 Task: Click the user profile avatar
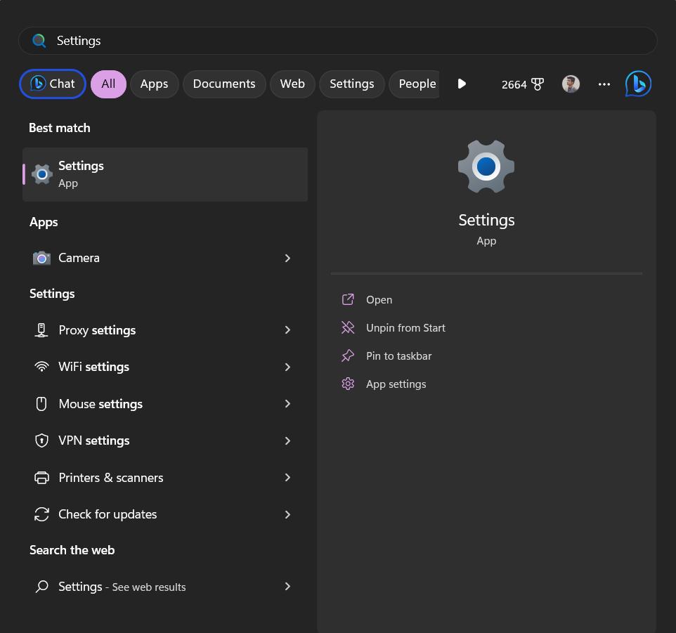point(571,84)
